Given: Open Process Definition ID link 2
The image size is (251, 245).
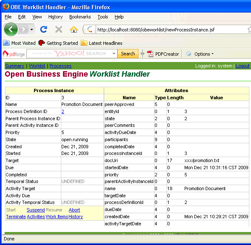Looking at the screenshot, I should click(63, 111).
